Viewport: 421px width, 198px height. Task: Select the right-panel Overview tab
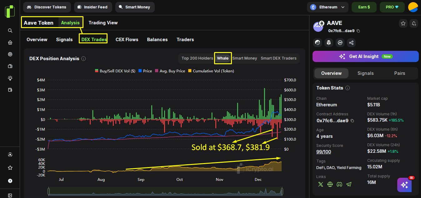click(331, 73)
